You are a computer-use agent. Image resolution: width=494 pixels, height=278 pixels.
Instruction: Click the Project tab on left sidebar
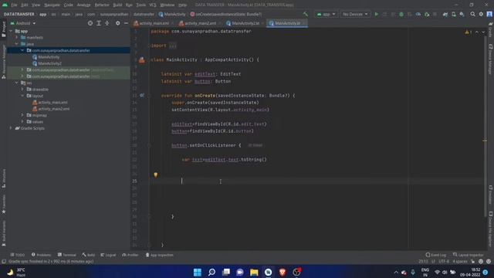pos(3,30)
